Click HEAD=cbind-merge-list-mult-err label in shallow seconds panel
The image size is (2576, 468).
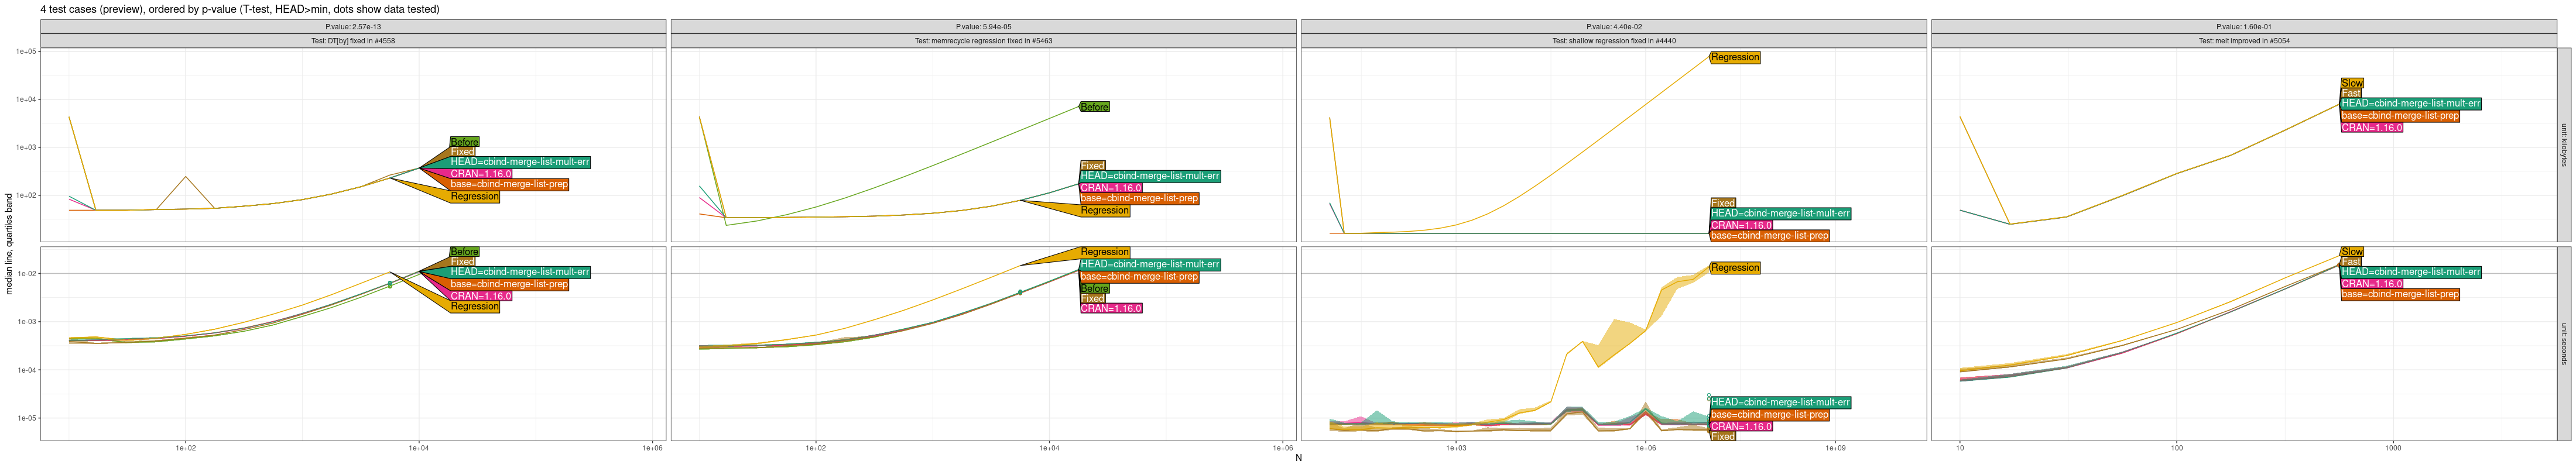[x=1780, y=402]
